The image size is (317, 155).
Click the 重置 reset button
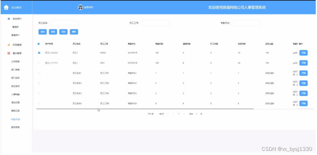coord(53,32)
